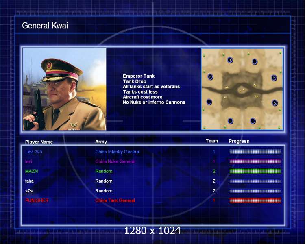Click the 'Team' column header
305x244 pixels.
click(x=212, y=141)
